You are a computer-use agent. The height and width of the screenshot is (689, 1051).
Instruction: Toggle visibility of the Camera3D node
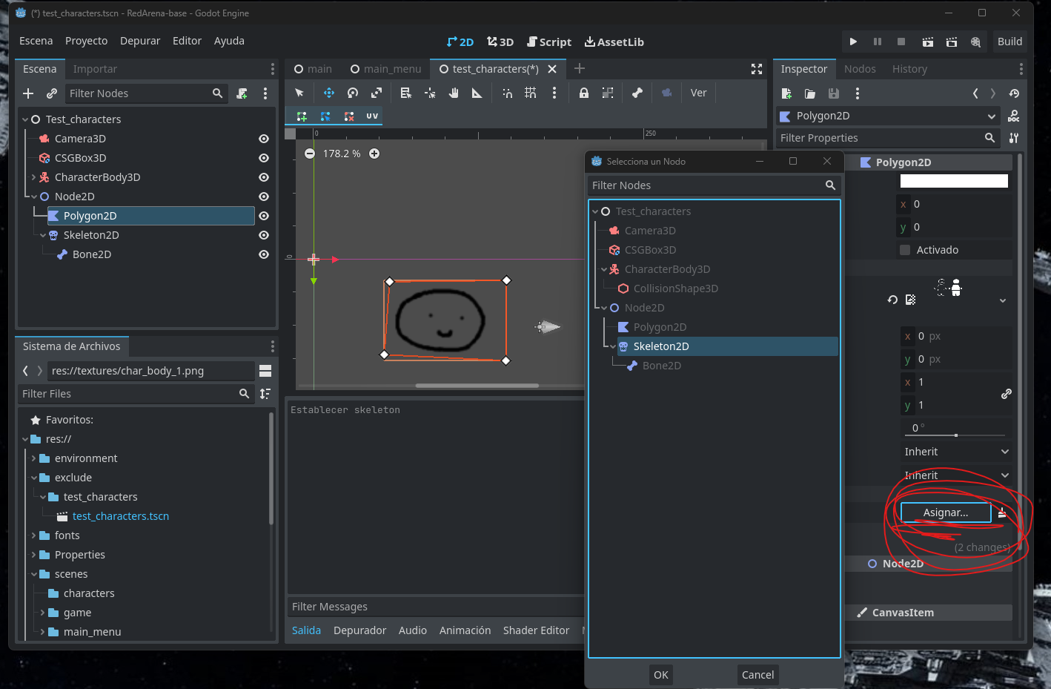[263, 138]
